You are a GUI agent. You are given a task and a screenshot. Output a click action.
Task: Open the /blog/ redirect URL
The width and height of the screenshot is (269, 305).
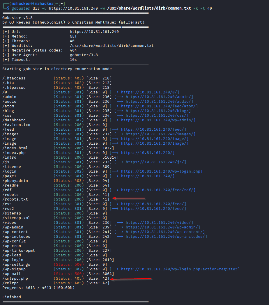[x=158, y=111]
